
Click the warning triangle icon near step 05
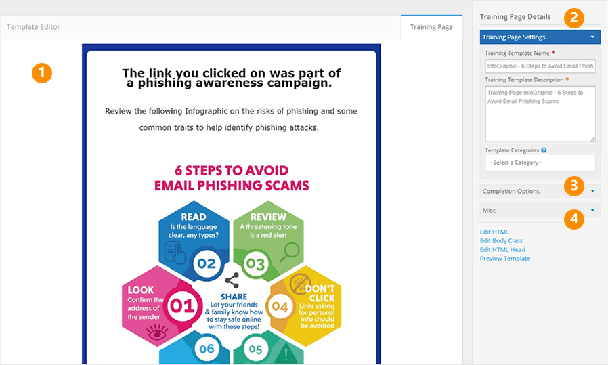[286, 353]
